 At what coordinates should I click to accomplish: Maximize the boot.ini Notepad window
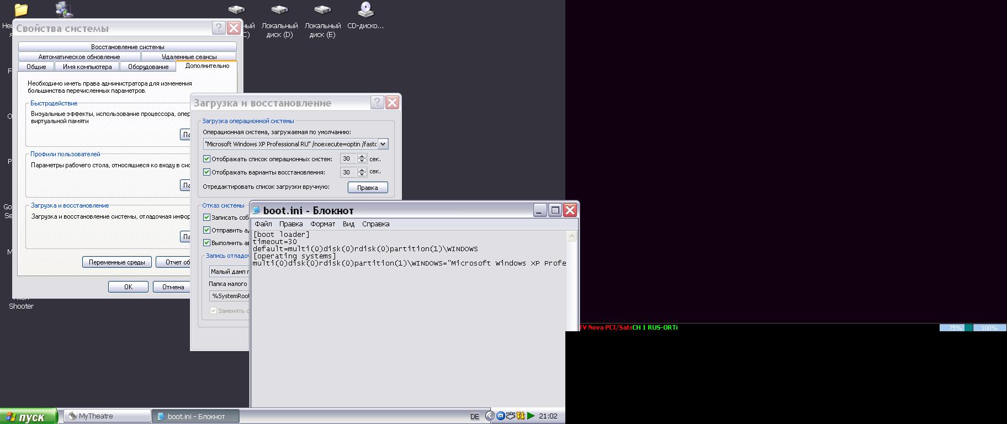(x=555, y=210)
